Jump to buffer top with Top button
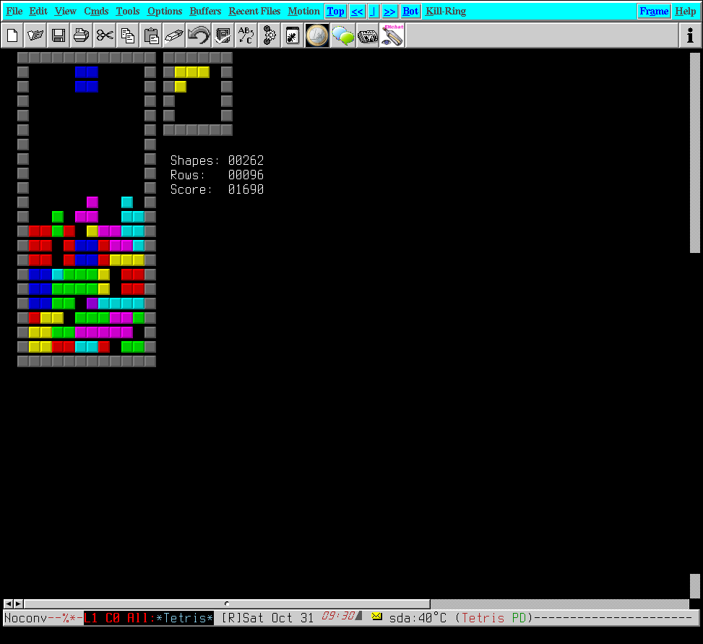 pos(335,12)
